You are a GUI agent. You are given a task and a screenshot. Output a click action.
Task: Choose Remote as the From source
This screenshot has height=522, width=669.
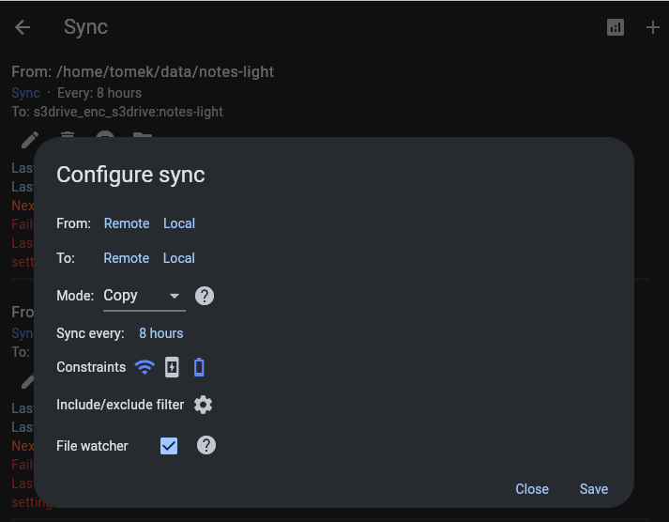point(127,223)
